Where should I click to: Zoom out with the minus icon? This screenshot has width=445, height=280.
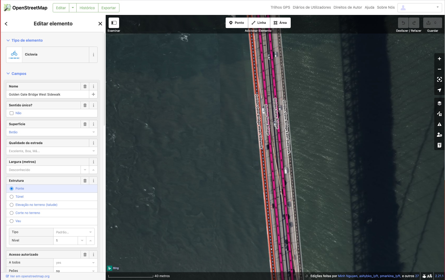(x=439, y=69)
